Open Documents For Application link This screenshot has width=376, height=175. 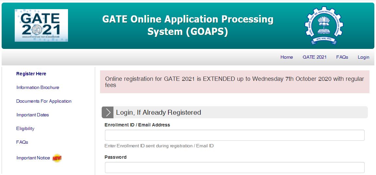coord(44,101)
